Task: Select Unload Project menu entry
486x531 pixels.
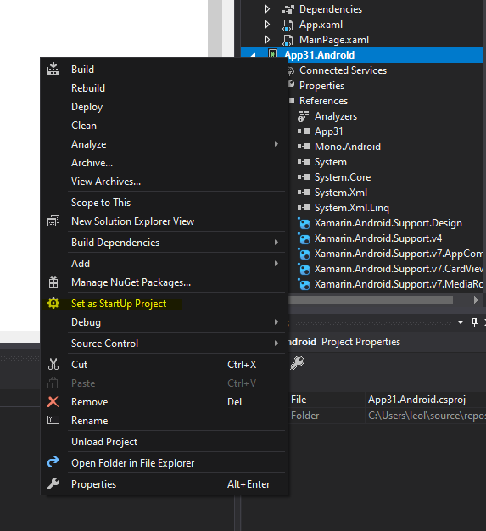Action: tap(104, 442)
